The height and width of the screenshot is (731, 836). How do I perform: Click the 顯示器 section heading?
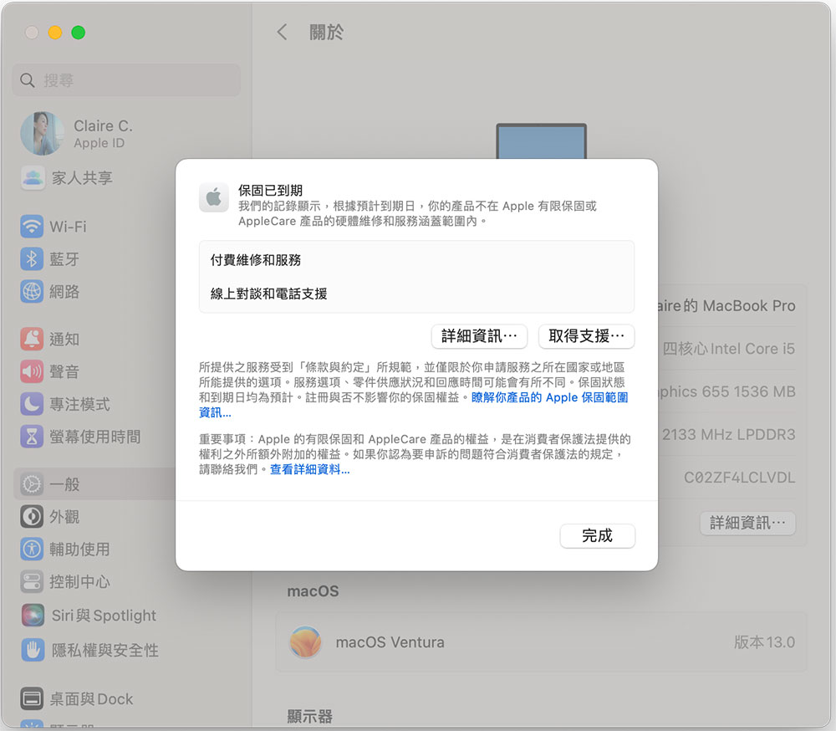click(x=310, y=716)
